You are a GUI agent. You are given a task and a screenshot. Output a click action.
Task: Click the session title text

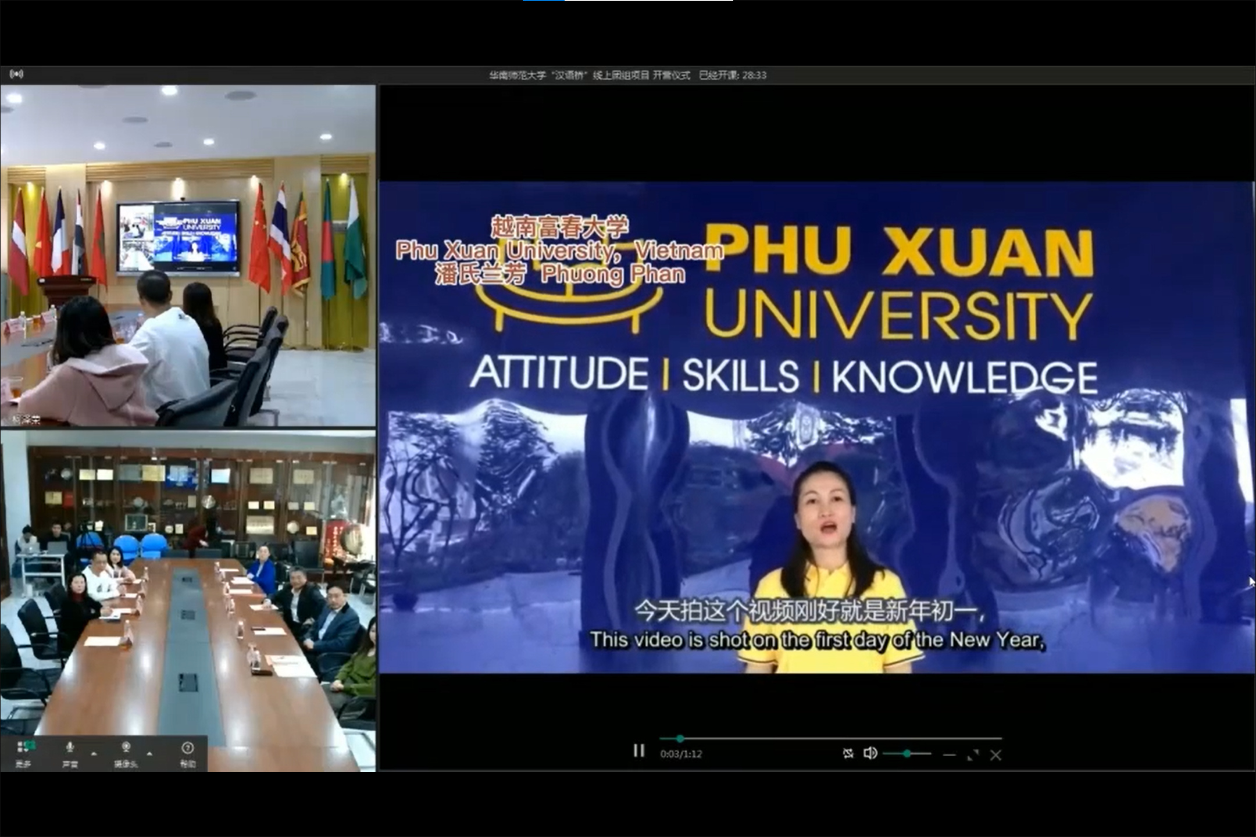(x=589, y=75)
